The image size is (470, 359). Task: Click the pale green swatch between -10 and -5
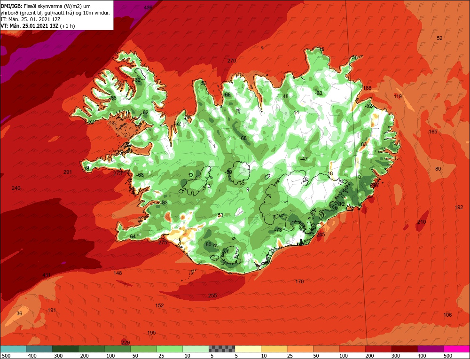coord(196,349)
